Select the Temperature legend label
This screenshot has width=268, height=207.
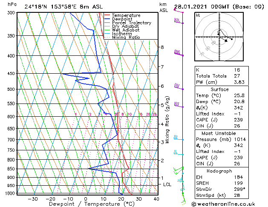(x=126, y=15)
